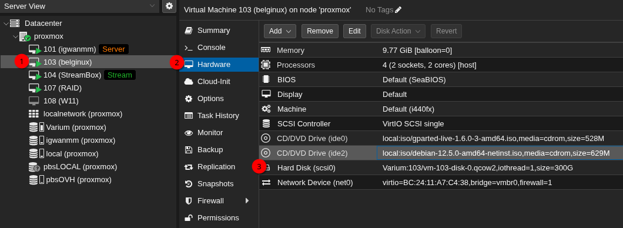The width and height of the screenshot is (623, 228).
Task: Collapse the Datacenter tree node
Action: click(x=5, y=24)
